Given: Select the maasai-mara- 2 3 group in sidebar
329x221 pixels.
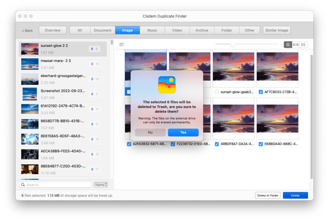Looking at the screenshot, I should [63, 64].
